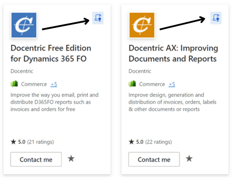Click Commerce category label on Docentric AX card
232x178 pixels.
(152, 84)
